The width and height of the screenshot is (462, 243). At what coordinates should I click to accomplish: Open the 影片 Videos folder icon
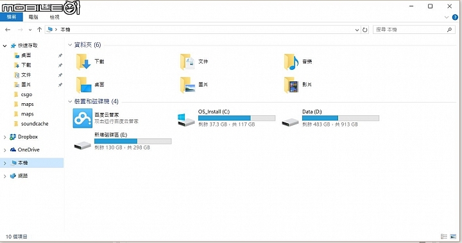coord(291,85)
